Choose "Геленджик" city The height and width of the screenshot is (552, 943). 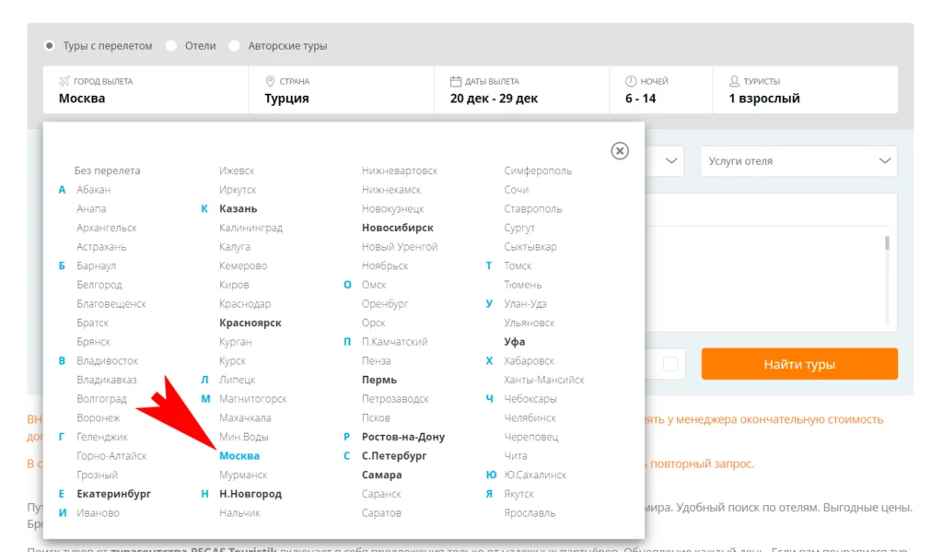(x=102, y=437)
